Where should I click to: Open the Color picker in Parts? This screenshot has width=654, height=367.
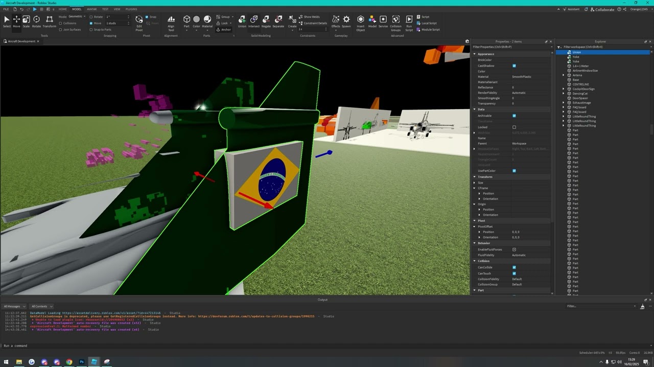tap(196, 22)
